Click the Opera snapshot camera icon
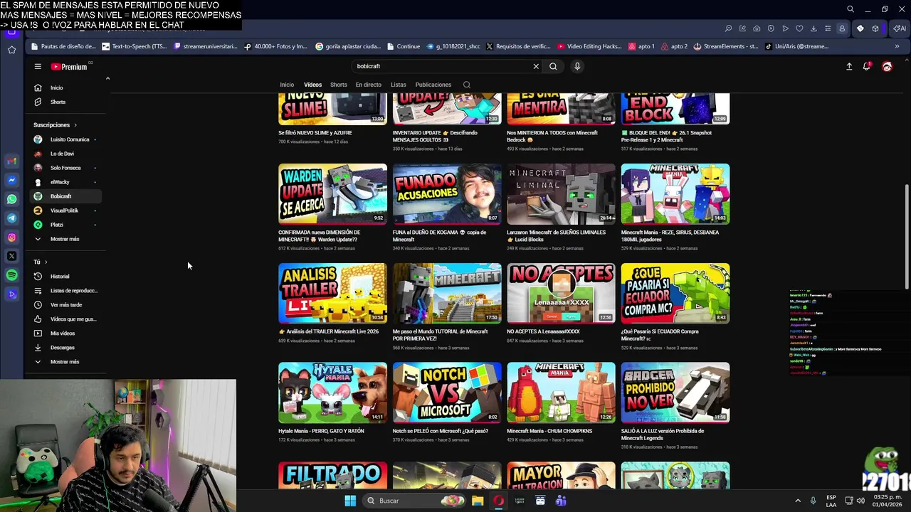911x512 pixels. [757, 28]
